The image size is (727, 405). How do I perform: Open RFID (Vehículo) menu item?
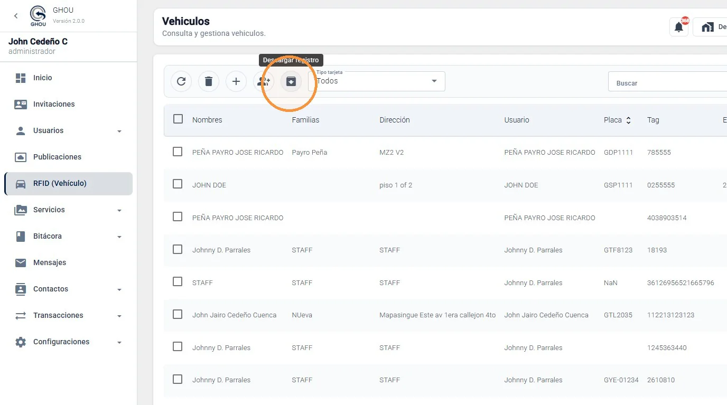click(68, 184)
